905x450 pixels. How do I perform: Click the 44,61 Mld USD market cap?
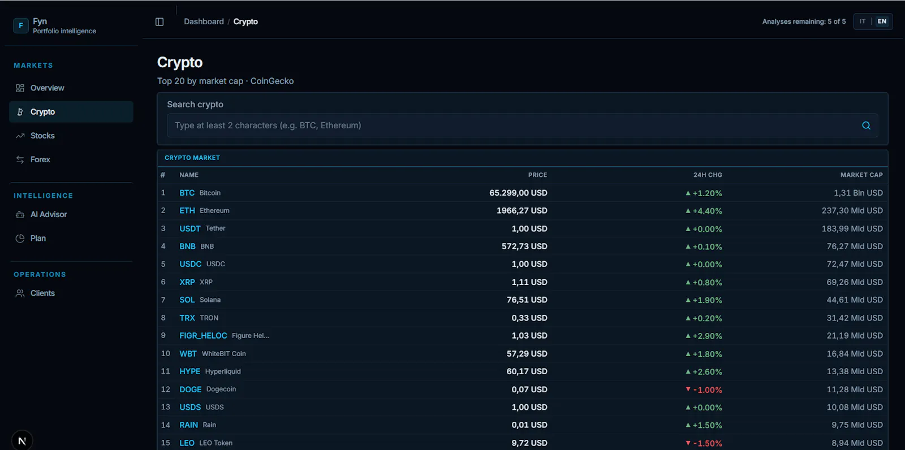[855, 300]
